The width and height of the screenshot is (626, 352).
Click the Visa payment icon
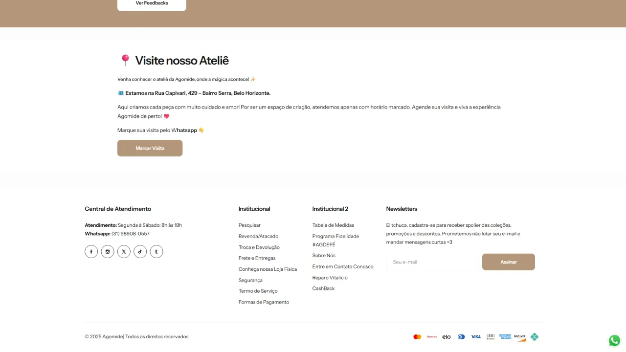(x=476, y=337)
